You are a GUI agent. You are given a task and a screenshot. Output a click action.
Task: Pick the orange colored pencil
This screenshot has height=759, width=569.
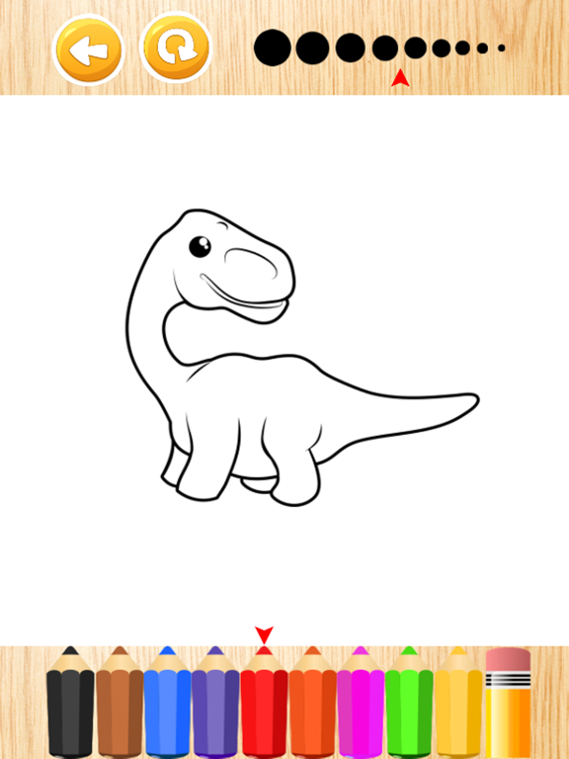(312, 703)
